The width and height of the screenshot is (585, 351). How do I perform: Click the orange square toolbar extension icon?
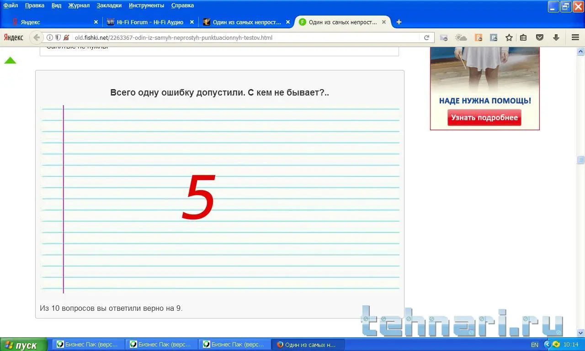click(479, 37)
